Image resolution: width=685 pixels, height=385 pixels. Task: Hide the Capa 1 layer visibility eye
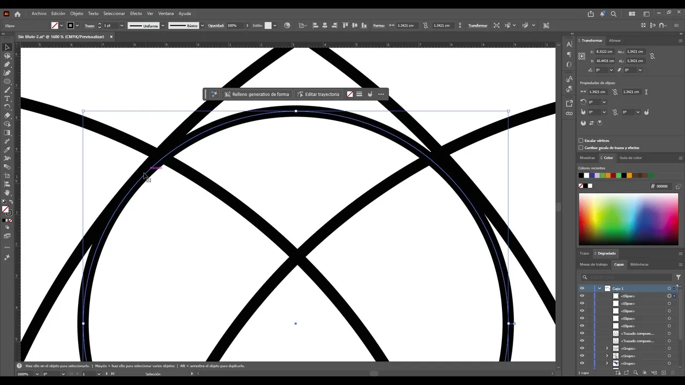(582, 289)
